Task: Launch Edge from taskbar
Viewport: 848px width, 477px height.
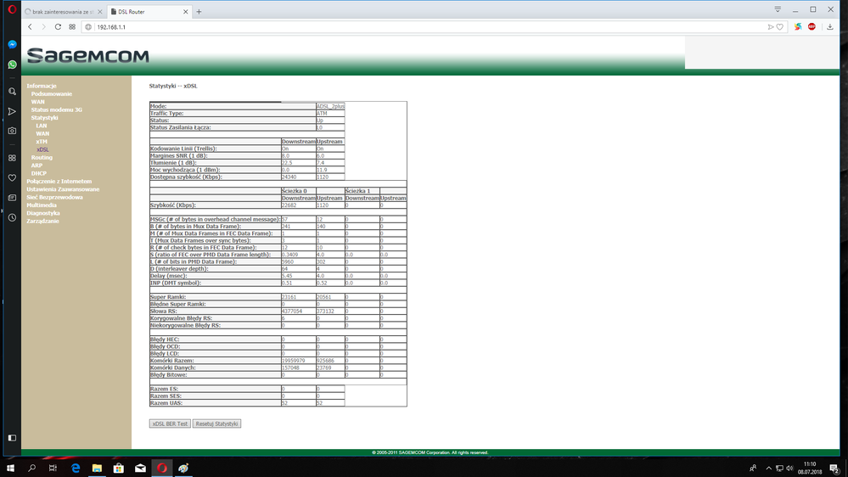Action: (x=76, y=469)
